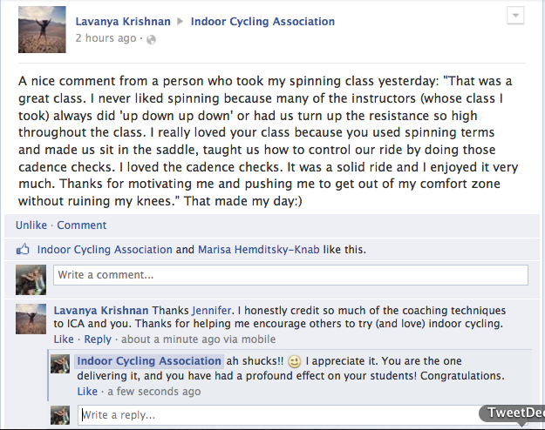Image resolution: width=545 pixels, height=430 pixels.
Task: Focus the 'Write a reply...' field
Action: click(303, 415)
